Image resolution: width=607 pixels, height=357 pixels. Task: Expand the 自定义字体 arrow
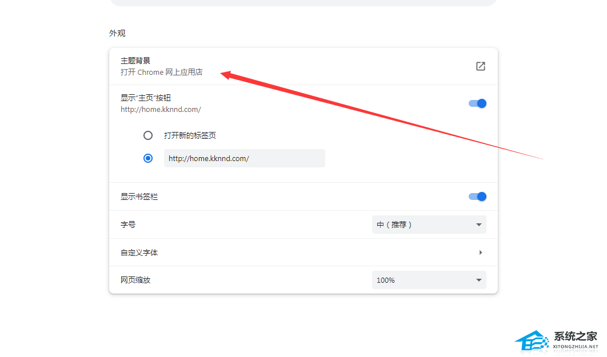[481, 252]
